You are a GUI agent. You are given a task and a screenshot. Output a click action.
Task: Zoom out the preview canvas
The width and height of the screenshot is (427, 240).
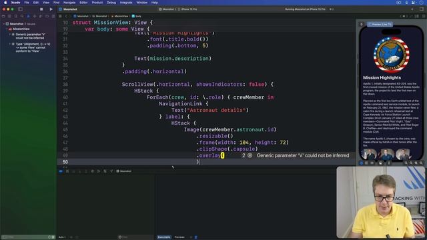(x=406, y=163)
